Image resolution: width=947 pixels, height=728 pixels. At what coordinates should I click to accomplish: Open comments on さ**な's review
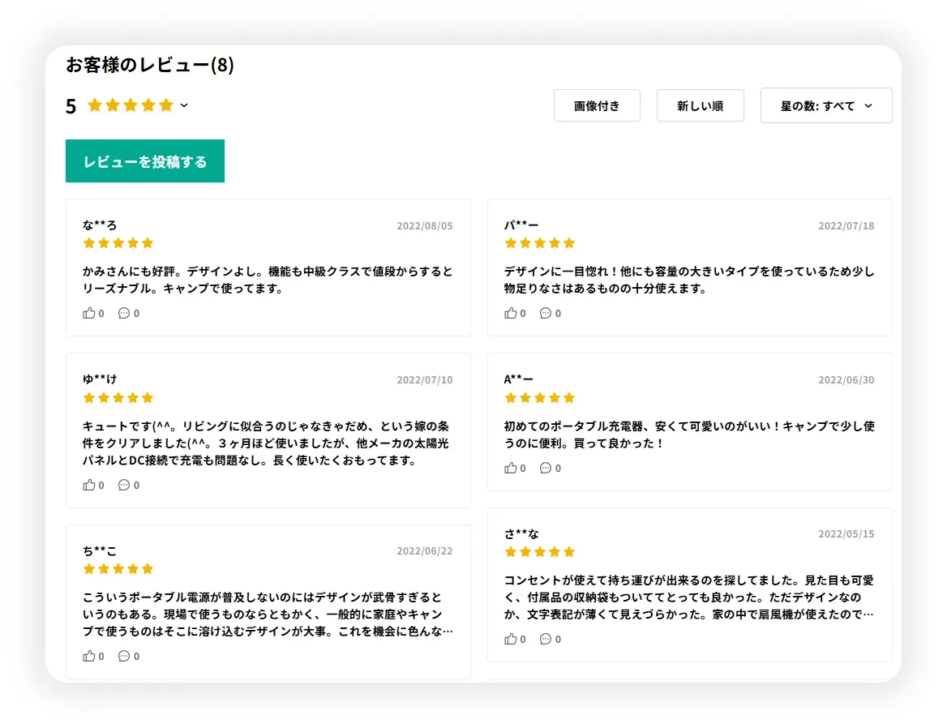(546, 639)
